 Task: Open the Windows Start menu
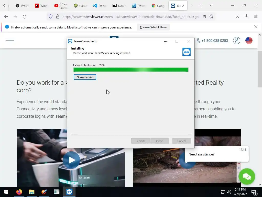(6, 192)
